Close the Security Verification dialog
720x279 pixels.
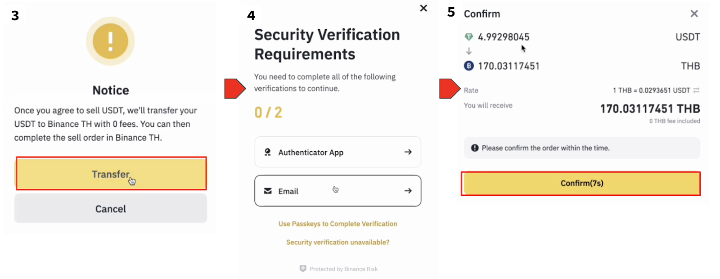[x=423, y=8]
